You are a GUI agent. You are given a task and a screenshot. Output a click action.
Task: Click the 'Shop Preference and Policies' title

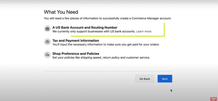click(76, 54)
